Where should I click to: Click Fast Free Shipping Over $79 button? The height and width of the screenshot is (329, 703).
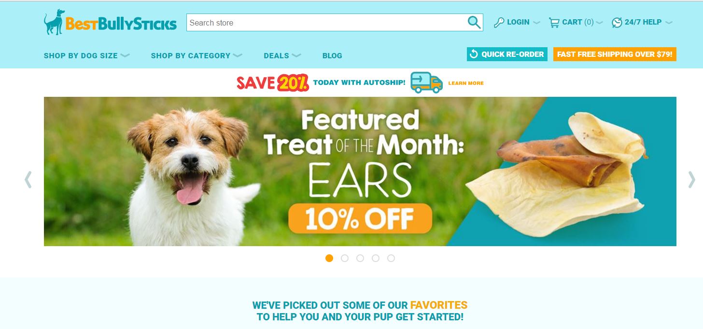point(615,54)
